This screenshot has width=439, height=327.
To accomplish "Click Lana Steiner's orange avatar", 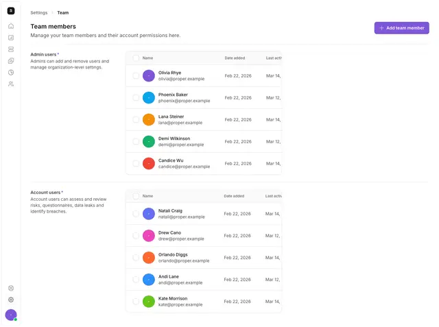I will click(149, 120).
